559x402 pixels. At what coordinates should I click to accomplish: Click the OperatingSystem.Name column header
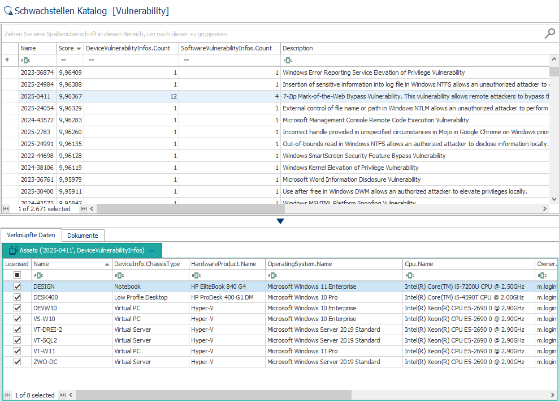coord(300,264)
